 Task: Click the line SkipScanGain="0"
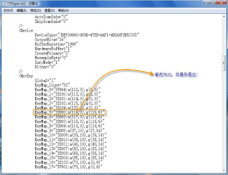(51, 21)
